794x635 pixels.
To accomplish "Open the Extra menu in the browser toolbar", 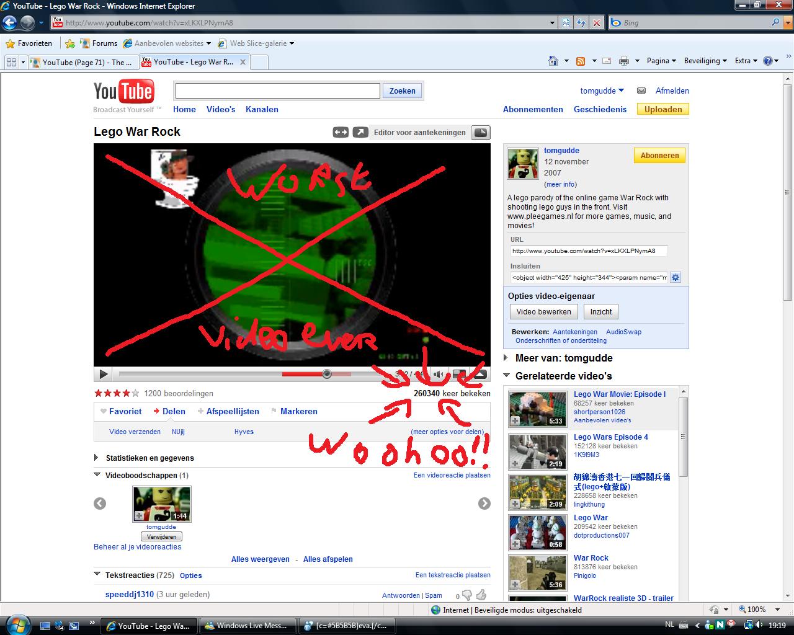I will 744,60.
